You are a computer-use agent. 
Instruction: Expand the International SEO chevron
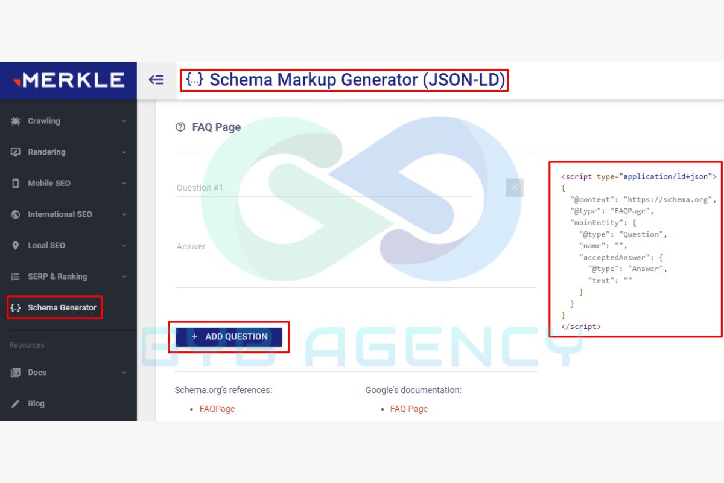tap(124, 214)
